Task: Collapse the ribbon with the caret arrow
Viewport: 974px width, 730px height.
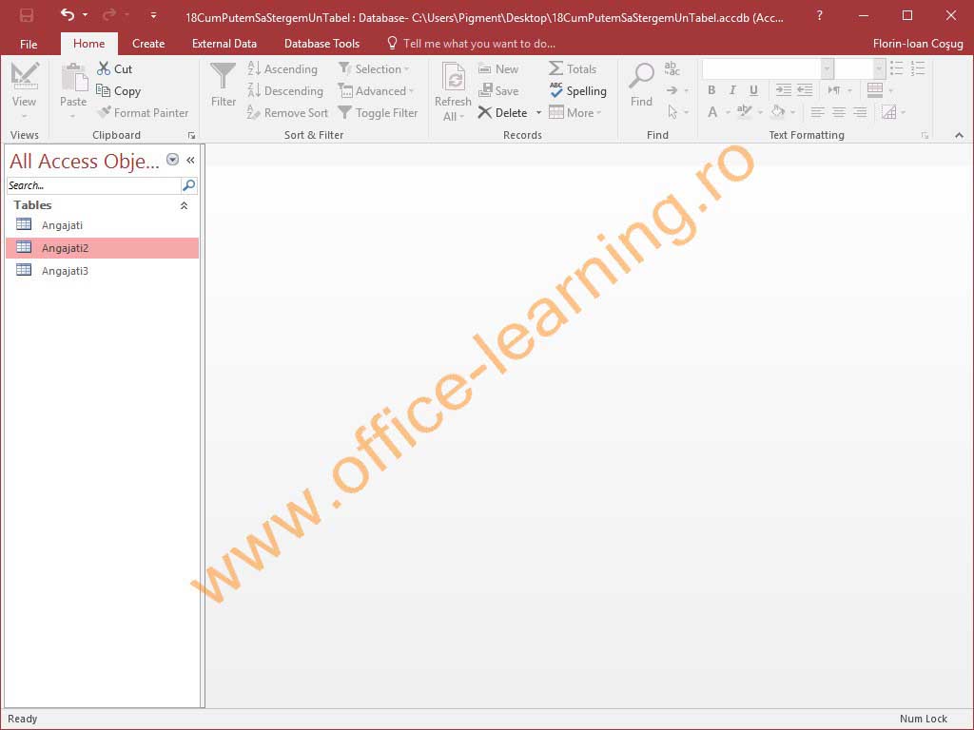Action: (959, 135)
